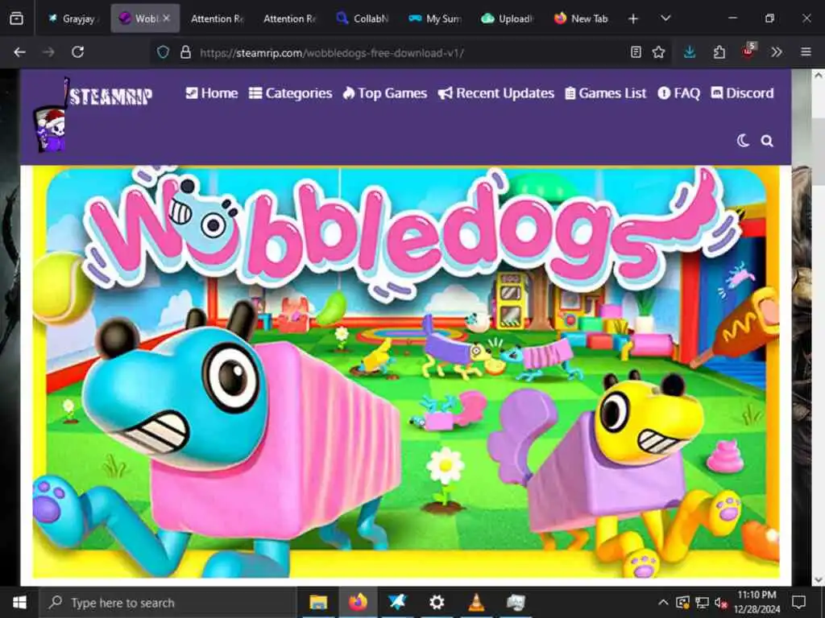Open Top Games page
This screenshot has height=618, width=825.
tap(384, 93)
